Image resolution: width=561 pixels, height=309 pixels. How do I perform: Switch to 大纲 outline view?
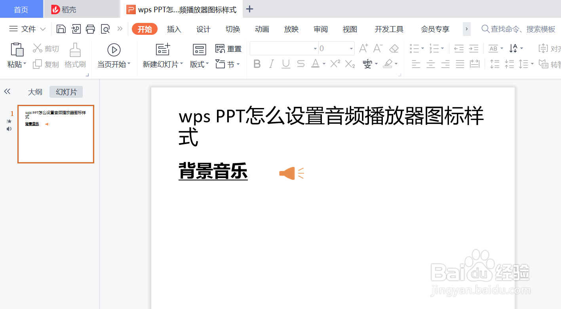pos(35,92)
